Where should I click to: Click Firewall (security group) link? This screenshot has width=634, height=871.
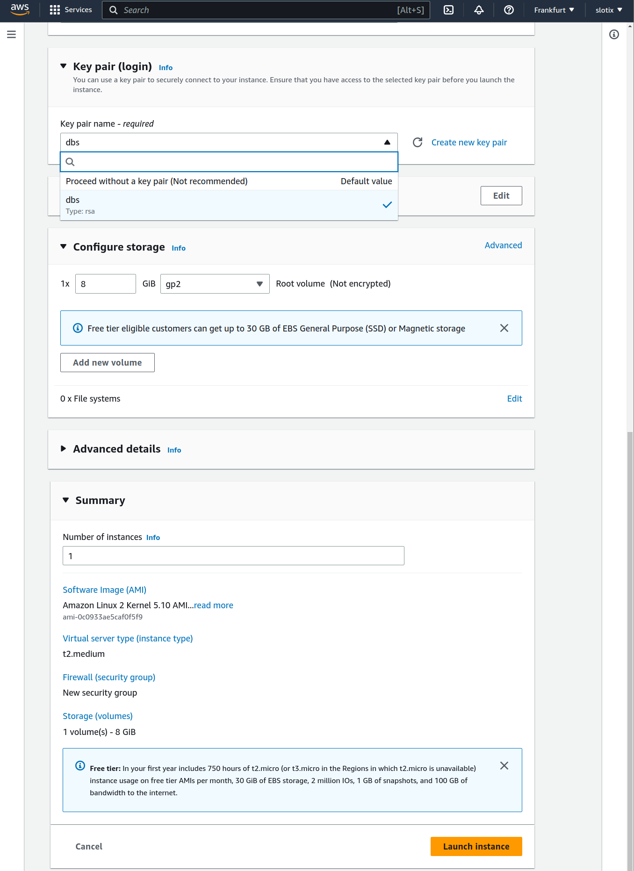tap(109, 677)
